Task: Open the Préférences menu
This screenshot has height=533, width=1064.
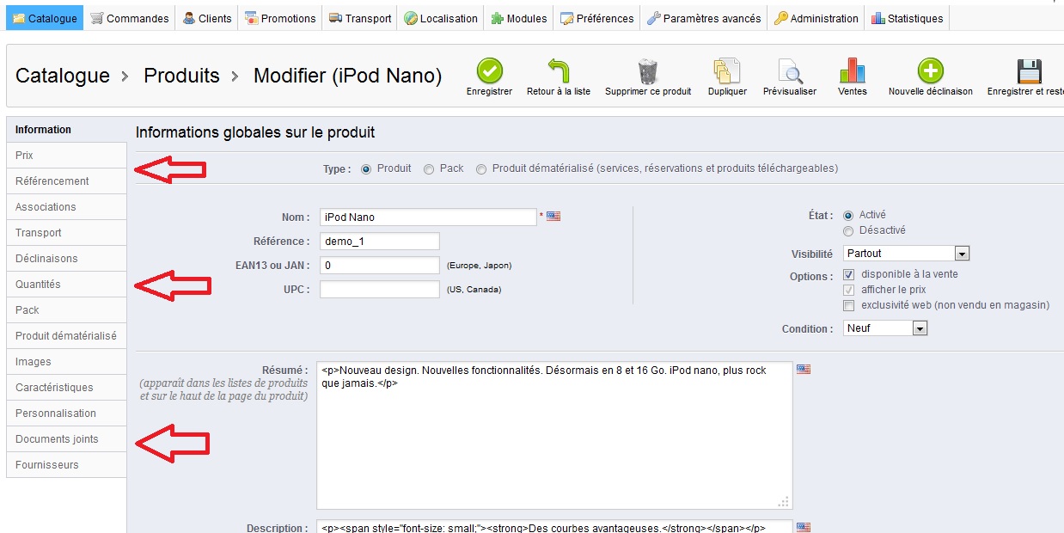Action: coord(597,18)
